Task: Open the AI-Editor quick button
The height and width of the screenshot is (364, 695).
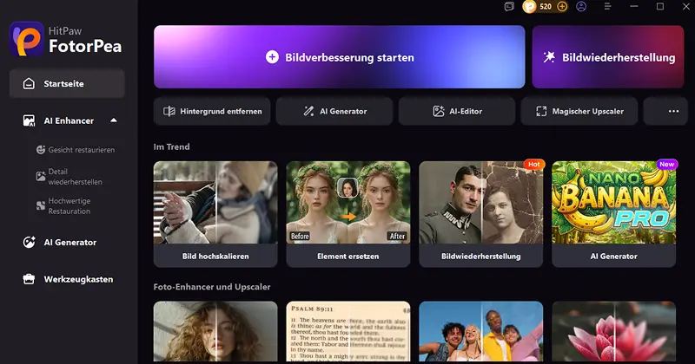Action: (x=457, y=112)
